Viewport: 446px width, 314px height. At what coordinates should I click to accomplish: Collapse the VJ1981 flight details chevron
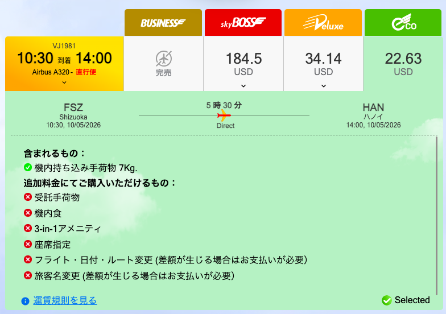pyautogui.click(x=64, y=82)
